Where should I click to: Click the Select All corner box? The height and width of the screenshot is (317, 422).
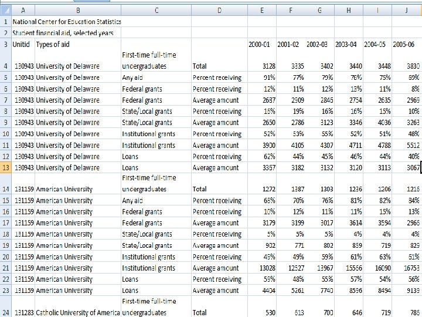(6, 11)
